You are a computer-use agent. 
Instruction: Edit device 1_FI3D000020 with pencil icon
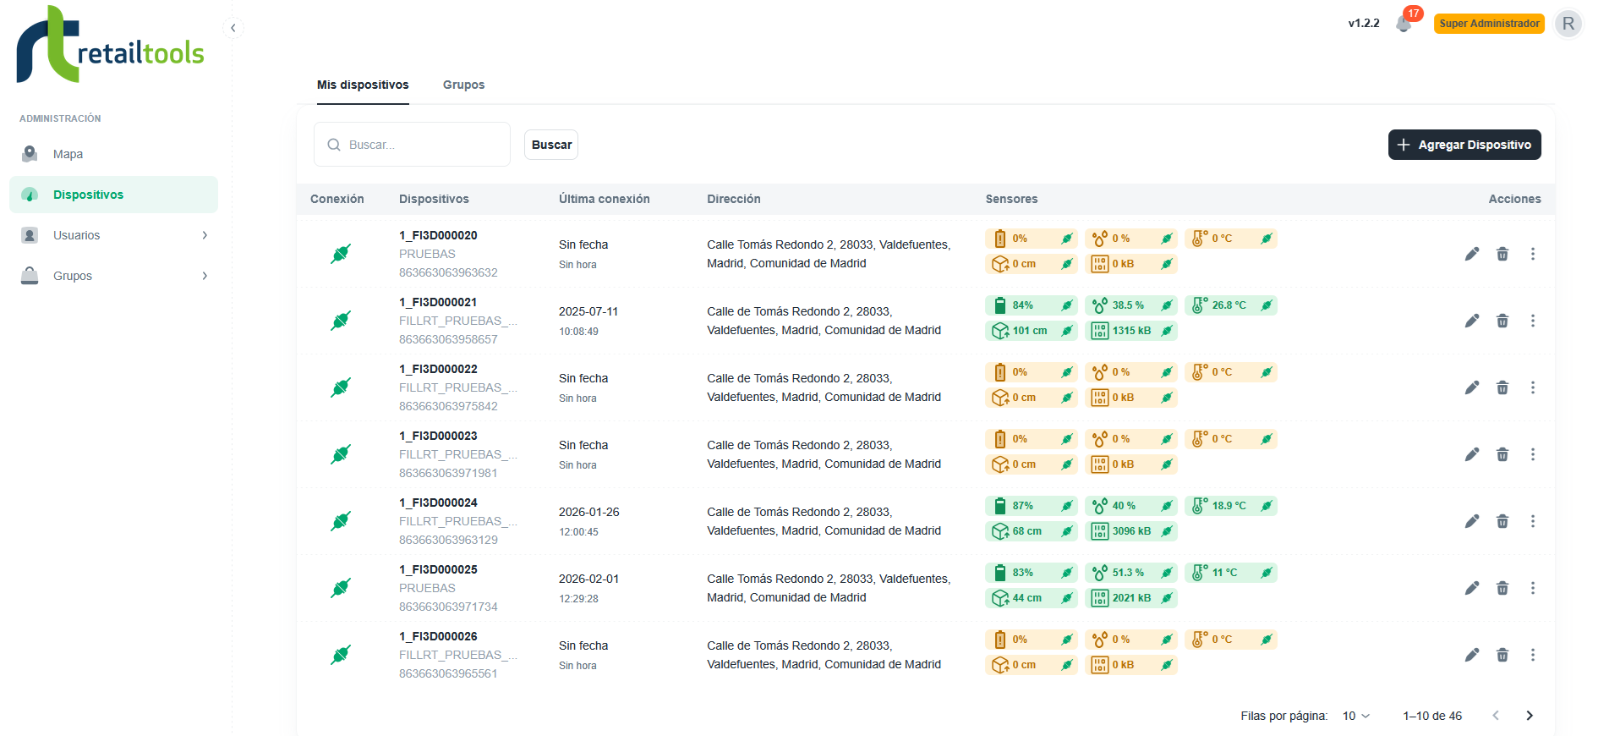click(1472, 254)
